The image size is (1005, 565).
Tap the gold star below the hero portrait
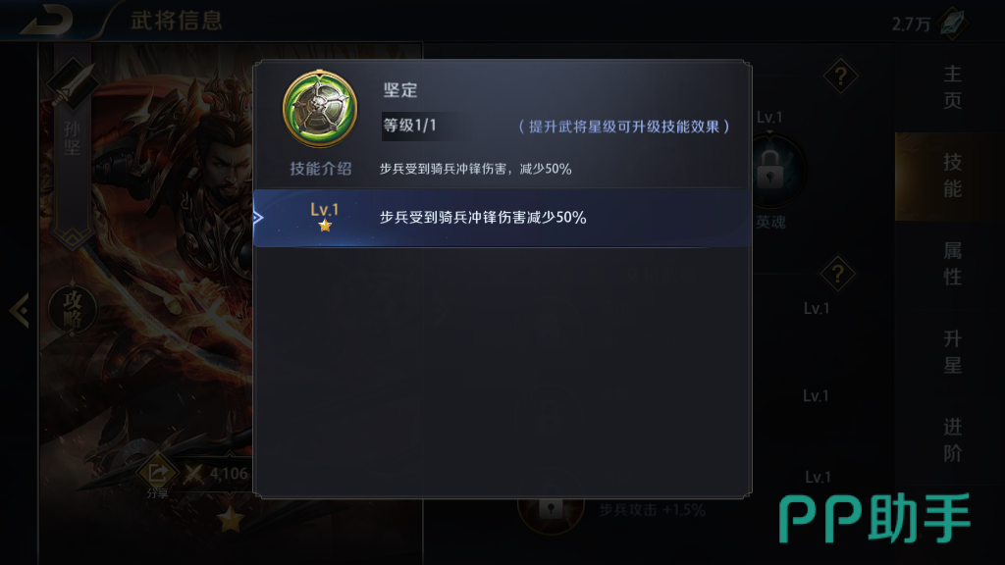click(x=230, y=519)
